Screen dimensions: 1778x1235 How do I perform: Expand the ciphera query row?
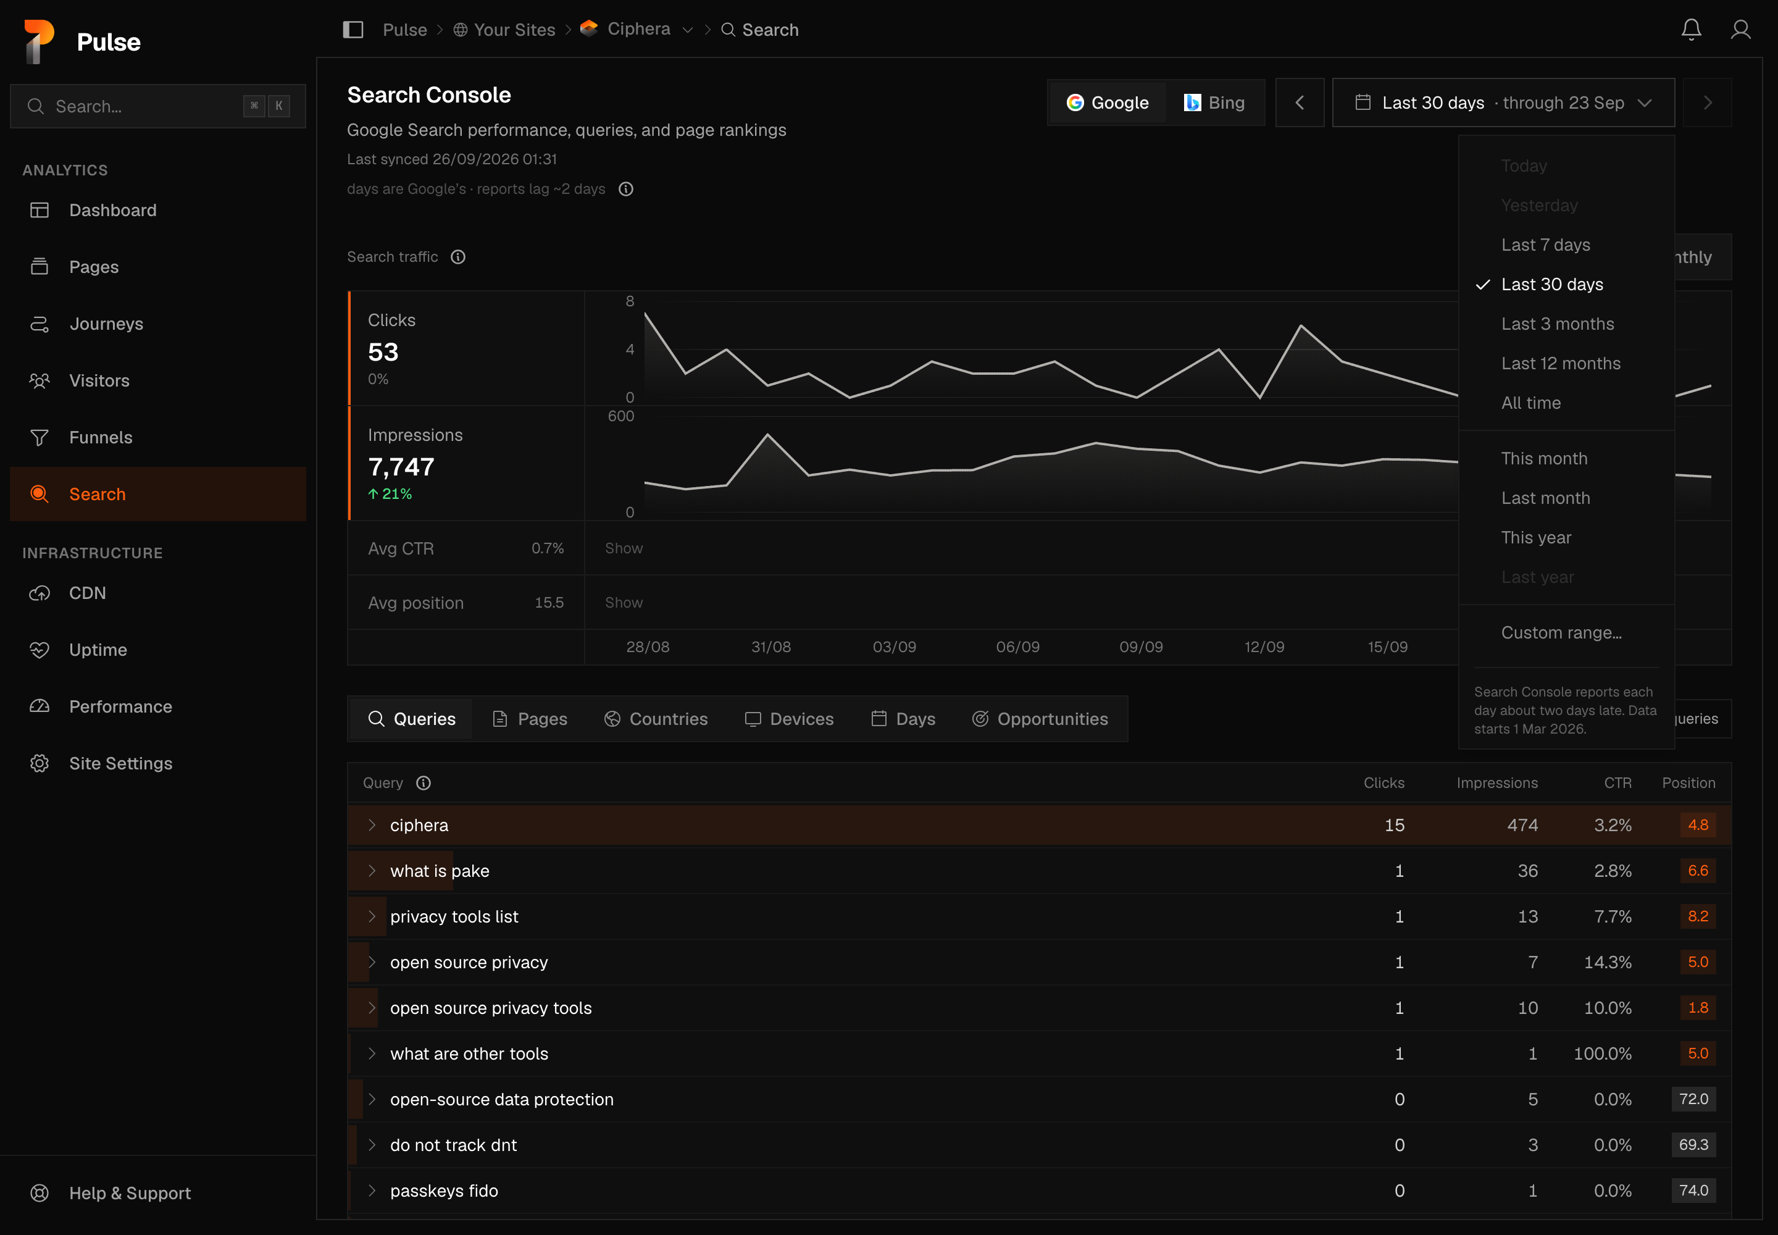click(x=372, y=825)
